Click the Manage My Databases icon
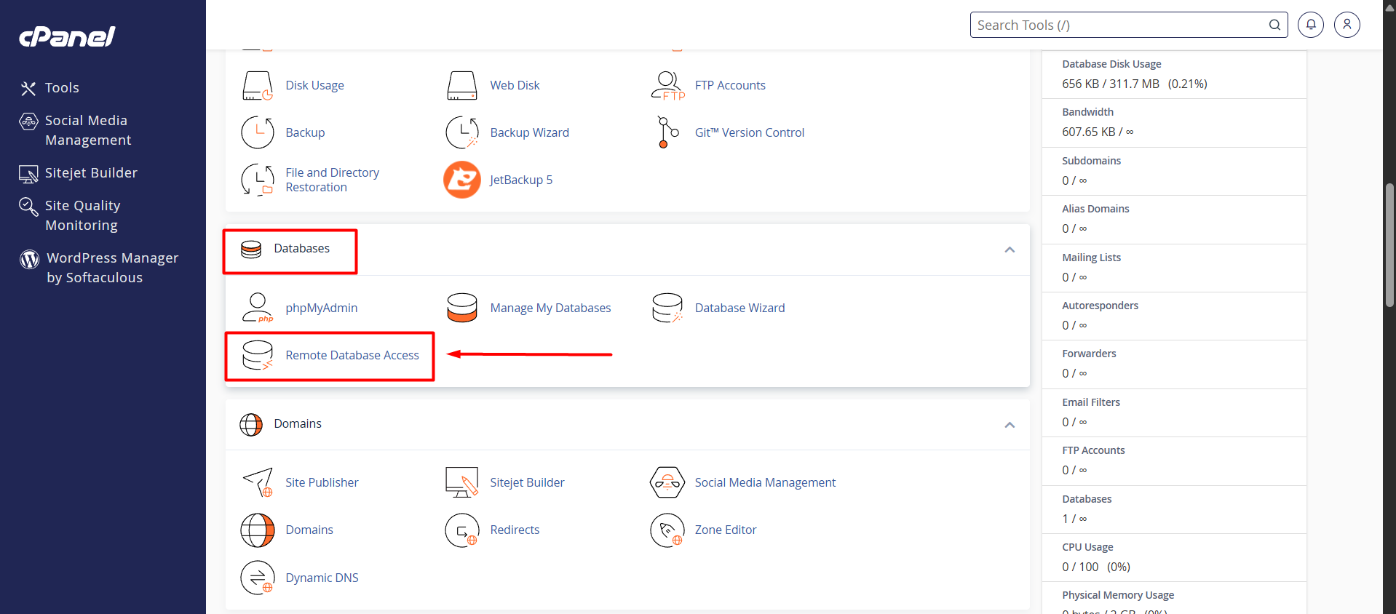This screenshot has width=1396, height=614. (462, 308)
